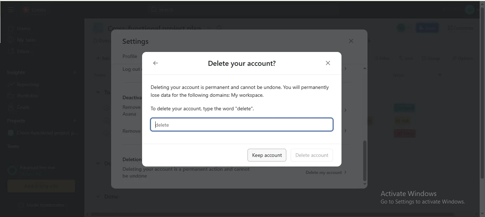Click the Delete my account link
485x217 pixels.
coord(326,173)
